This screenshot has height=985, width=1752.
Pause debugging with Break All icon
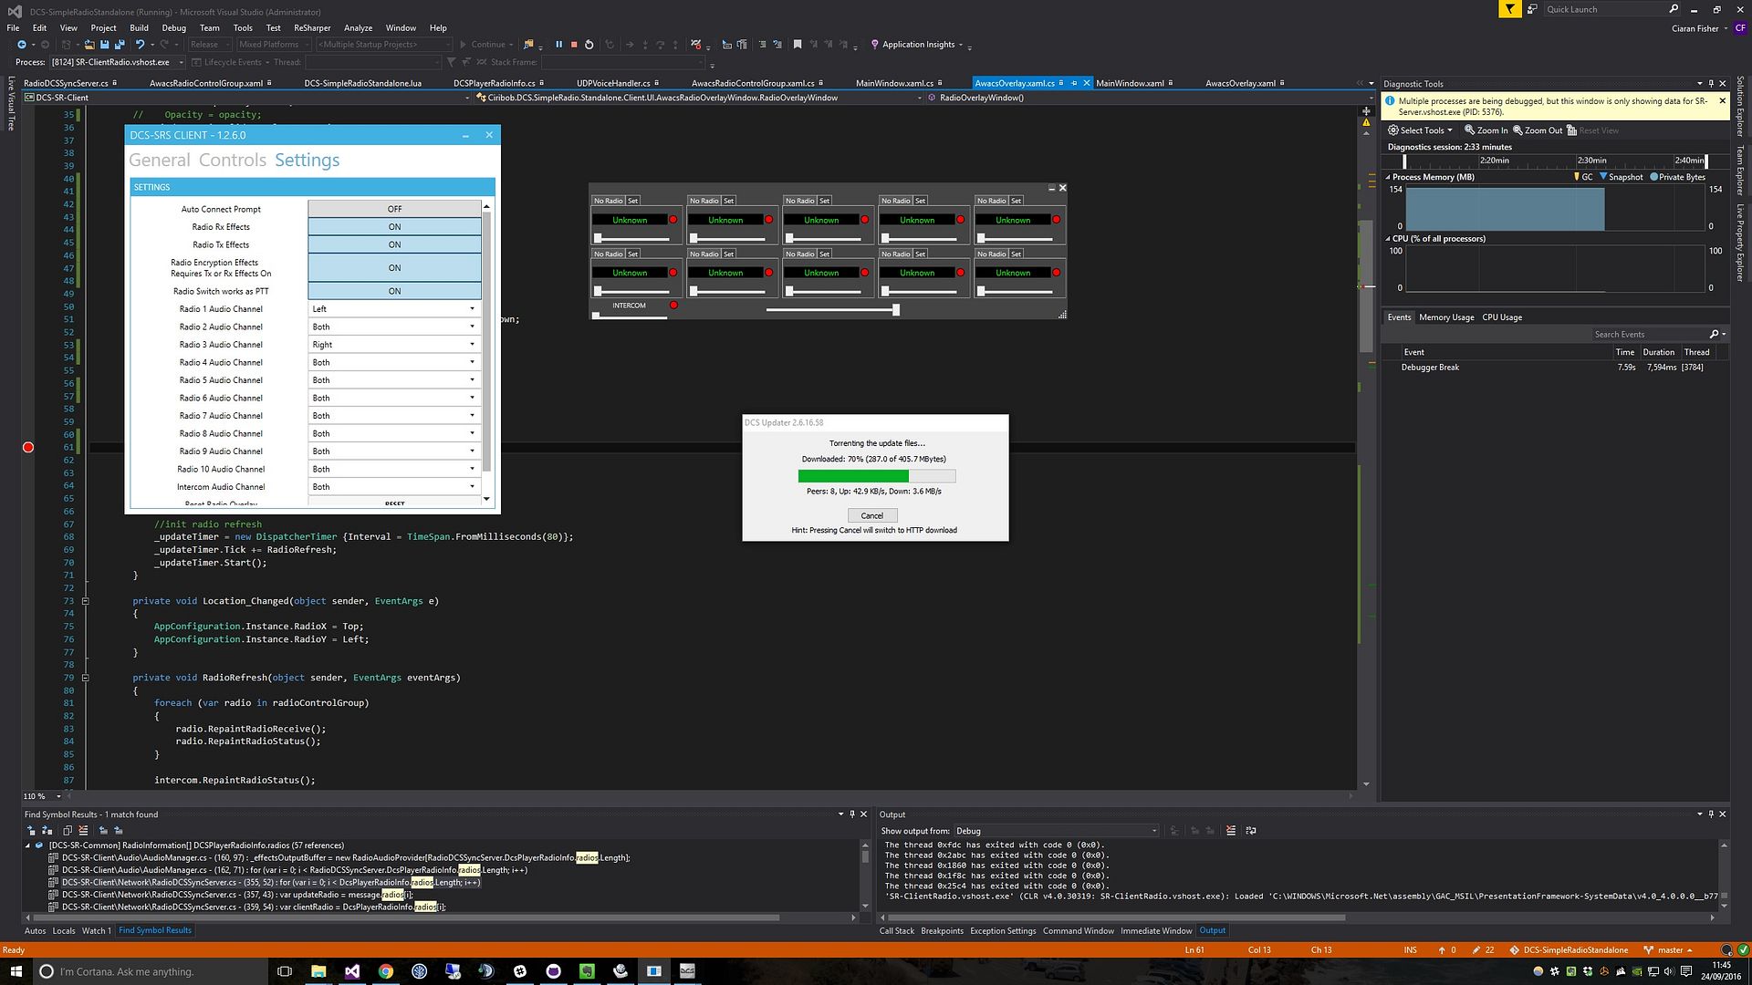558,44
